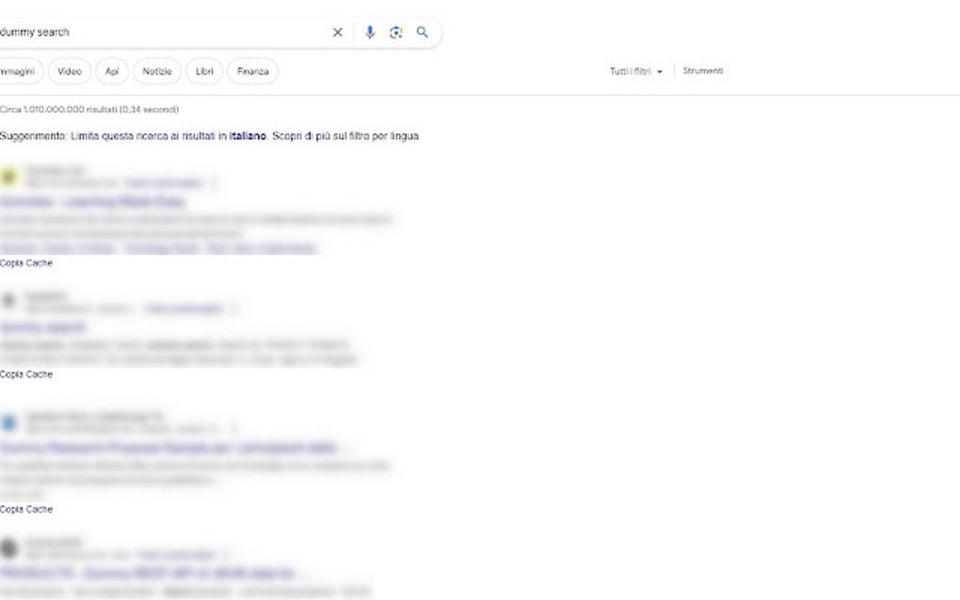Image resolution: width=960 pixels, height=600 pixels.
Task: Click the italiano language suggestion link
Action: 248,135
